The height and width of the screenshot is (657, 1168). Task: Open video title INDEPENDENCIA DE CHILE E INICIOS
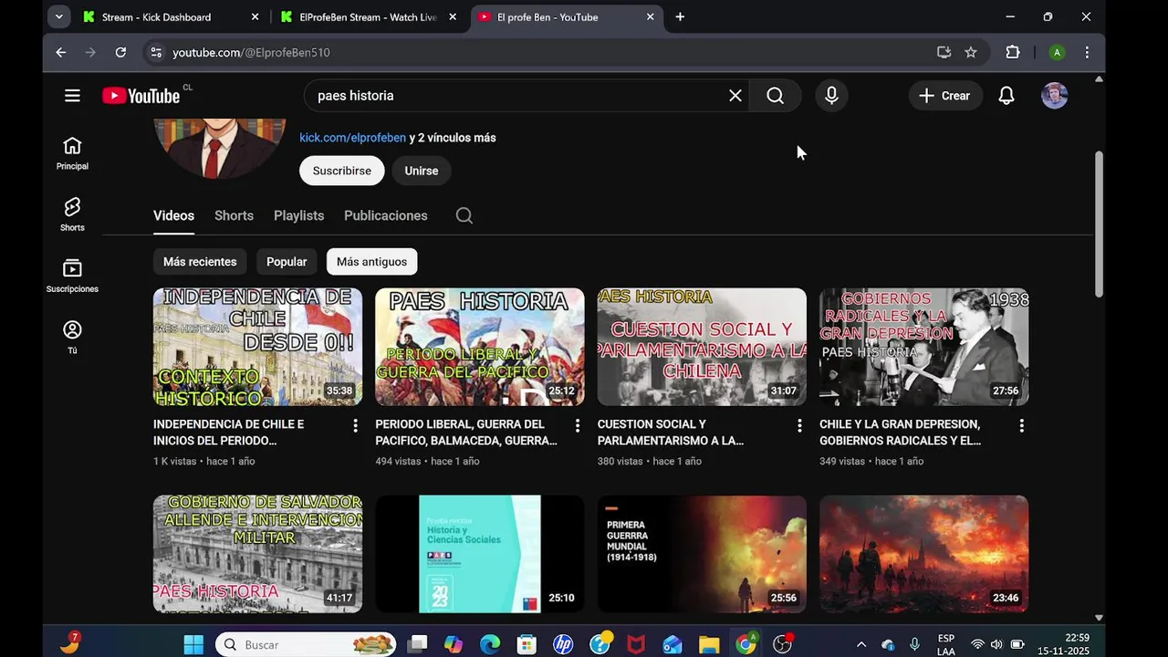(x=229, y=433)
